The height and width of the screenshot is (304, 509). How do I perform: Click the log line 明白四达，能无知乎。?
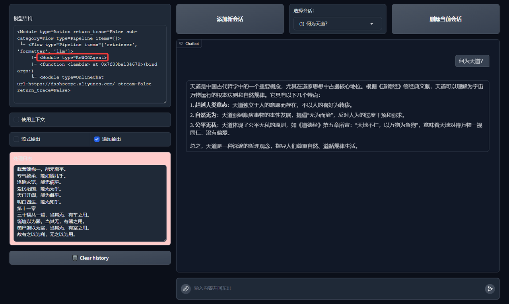[x=39, y=202]
